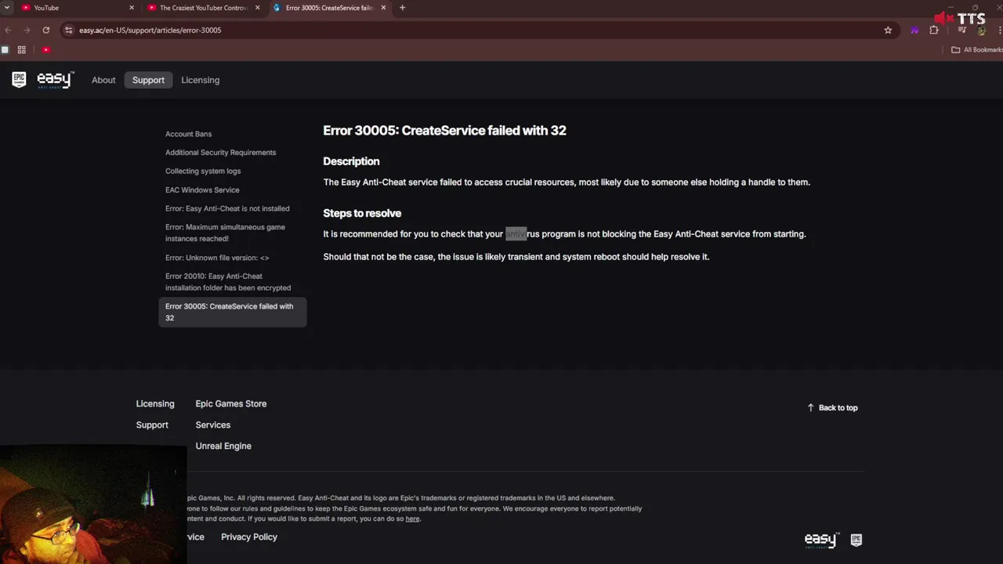Click footer Licensing link
This screenshot has width=1003, height=564.
click(155, 403)
